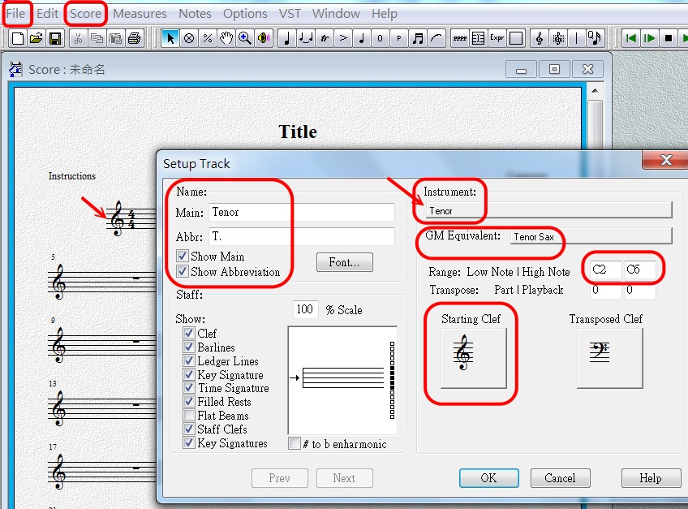Screen dimensions: 688x509
Task: Open the GM Equivalent Tenor Sax selector
Action: coord(590,236)
